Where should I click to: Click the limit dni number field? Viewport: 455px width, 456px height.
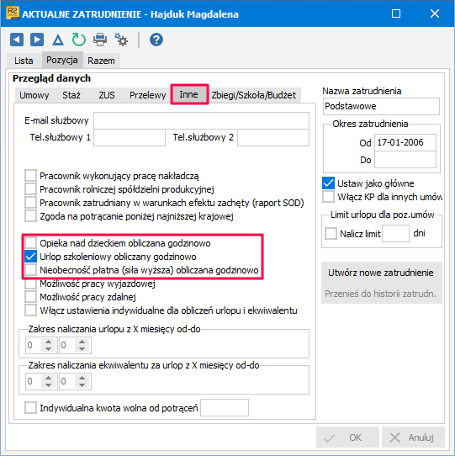[x=395, y=233]
